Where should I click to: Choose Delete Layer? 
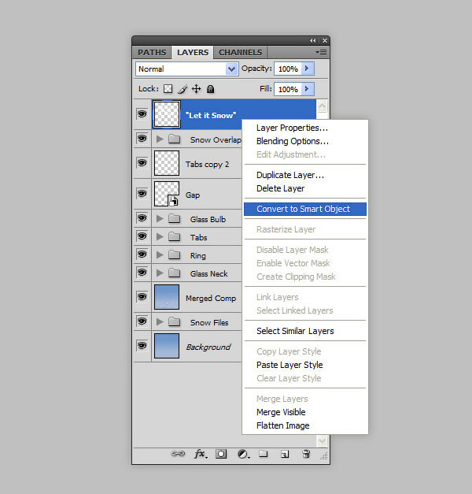280,188
